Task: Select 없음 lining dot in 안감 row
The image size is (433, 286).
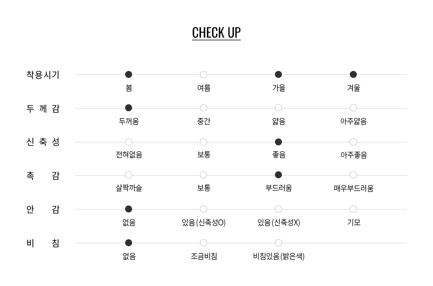Action: click(129, 209)
